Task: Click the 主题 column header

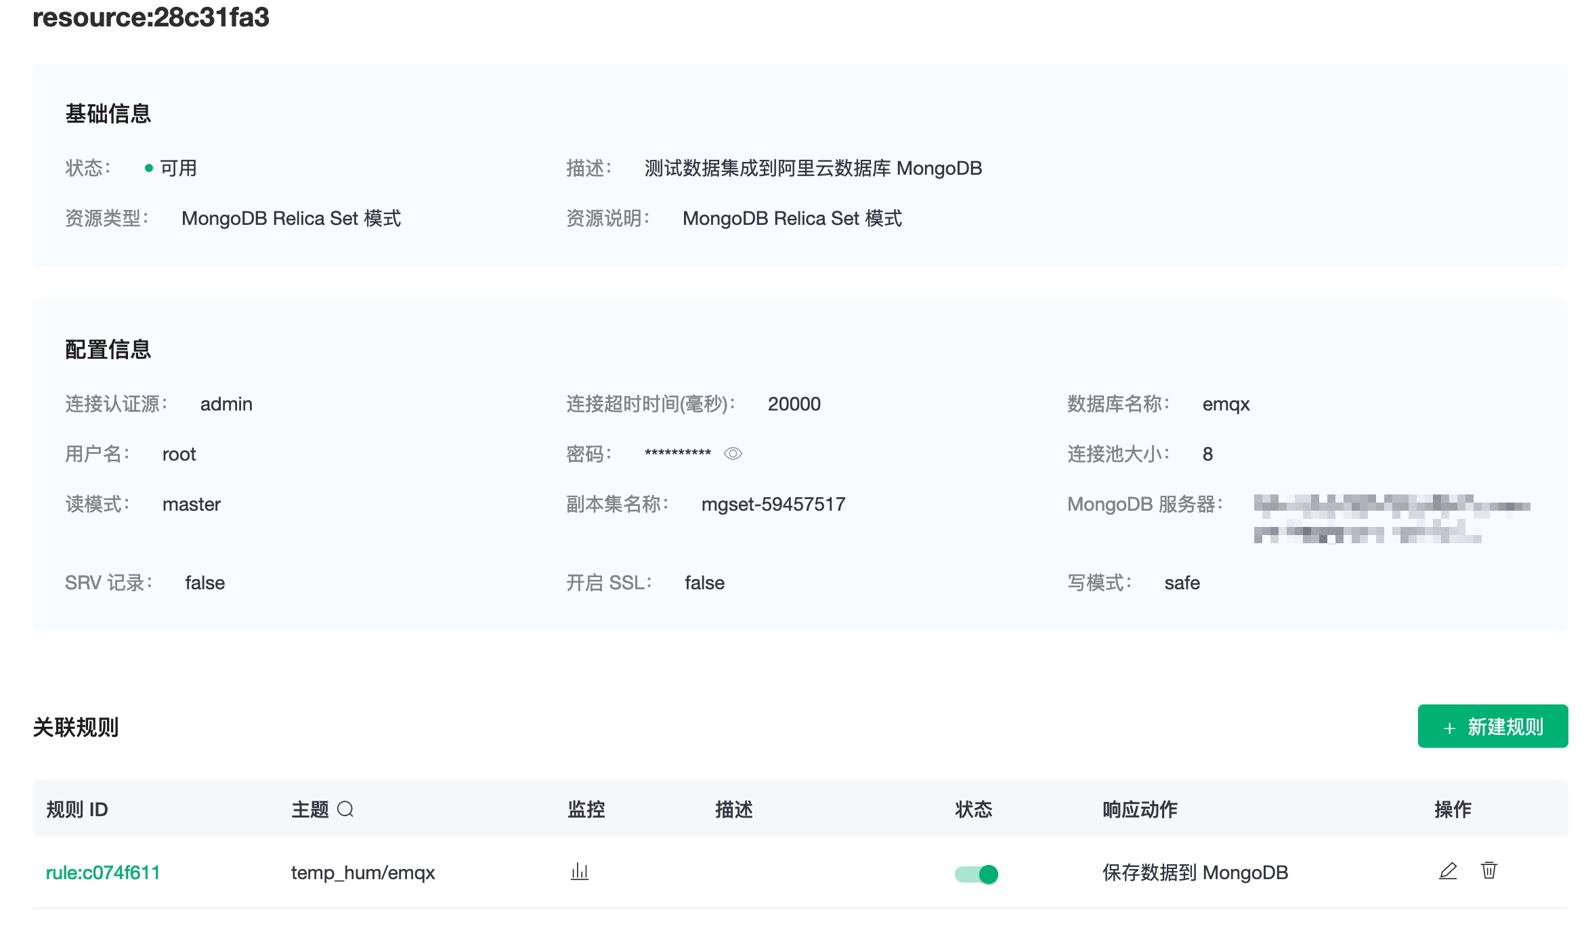Action: tap(309, 809)
